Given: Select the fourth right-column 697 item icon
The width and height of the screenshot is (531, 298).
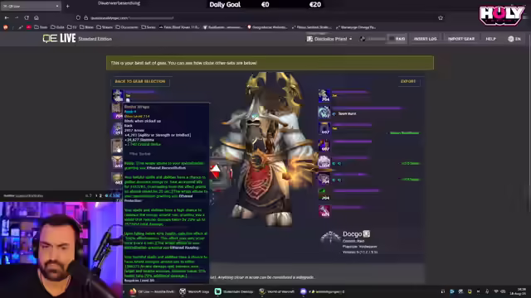Looking at the screenshot, I should pyautogui.click(x=324, y=145).
